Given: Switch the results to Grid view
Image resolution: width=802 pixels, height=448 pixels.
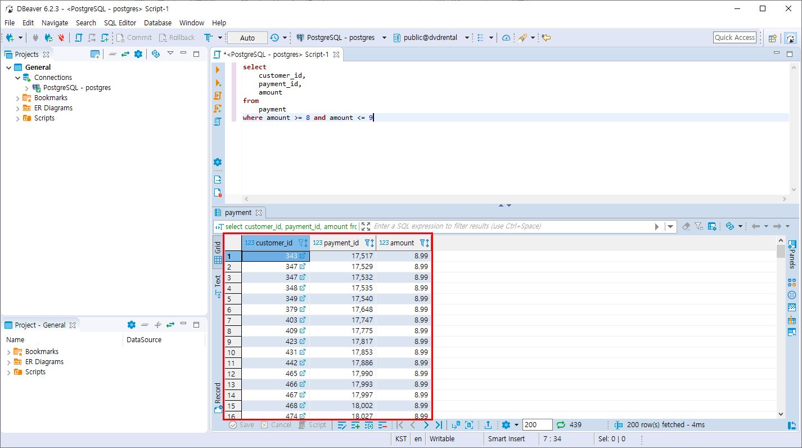Looking at the screenshot, I should (x=218, y=253).
